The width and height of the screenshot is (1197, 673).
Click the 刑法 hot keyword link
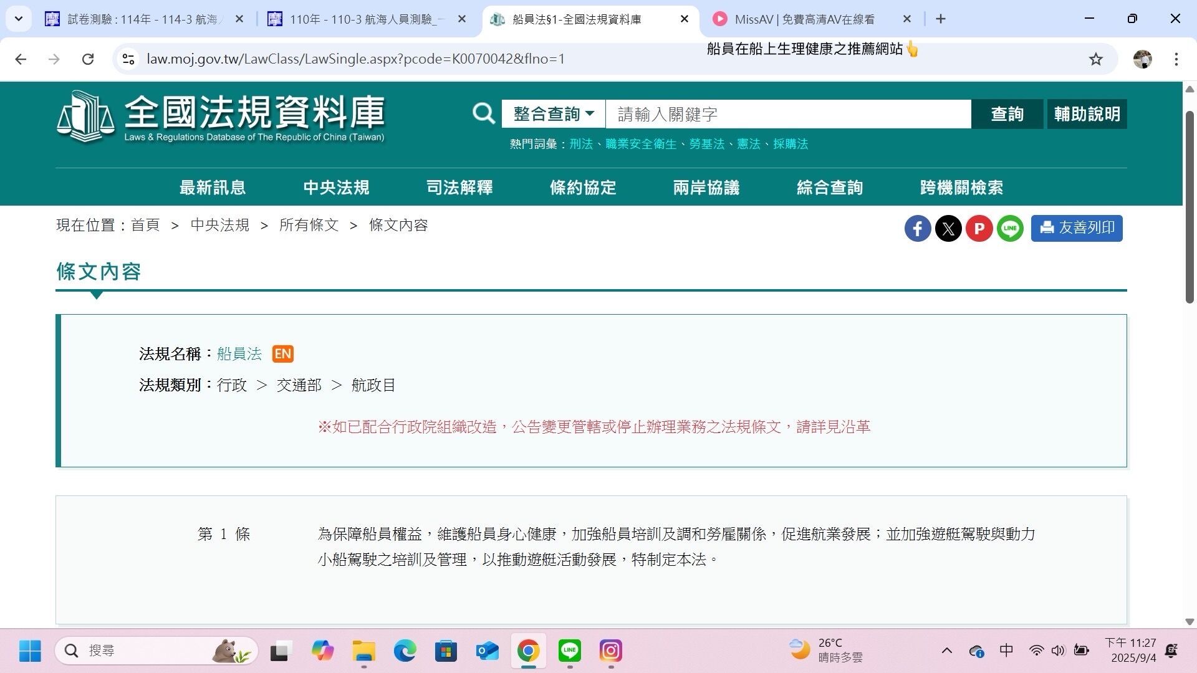coord(580,144)
